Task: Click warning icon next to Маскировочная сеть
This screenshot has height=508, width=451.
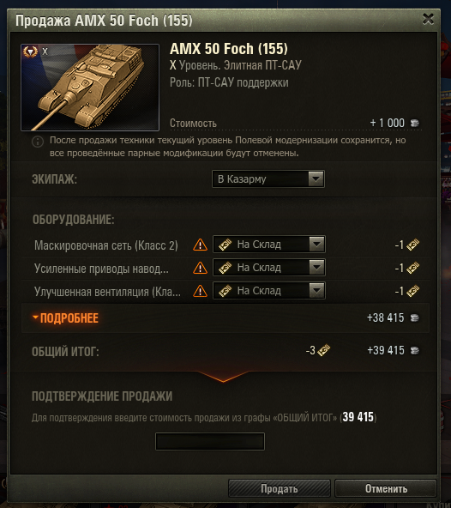Action: [x=200, y=245]
